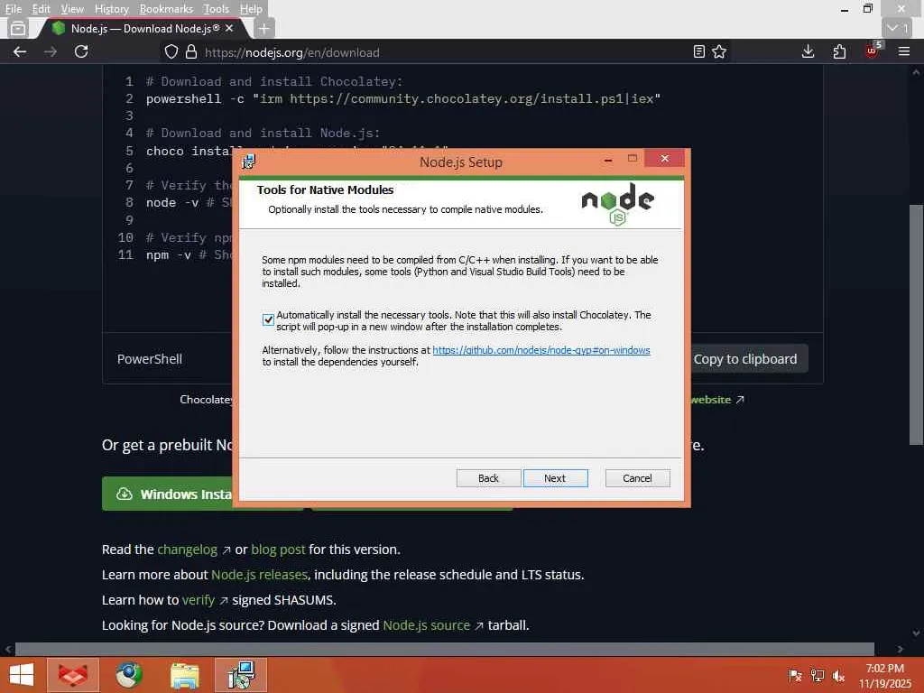Viewport: 924px width, 693px height.
Task: Click the site security padlock icon
Action: pos(191,51)
